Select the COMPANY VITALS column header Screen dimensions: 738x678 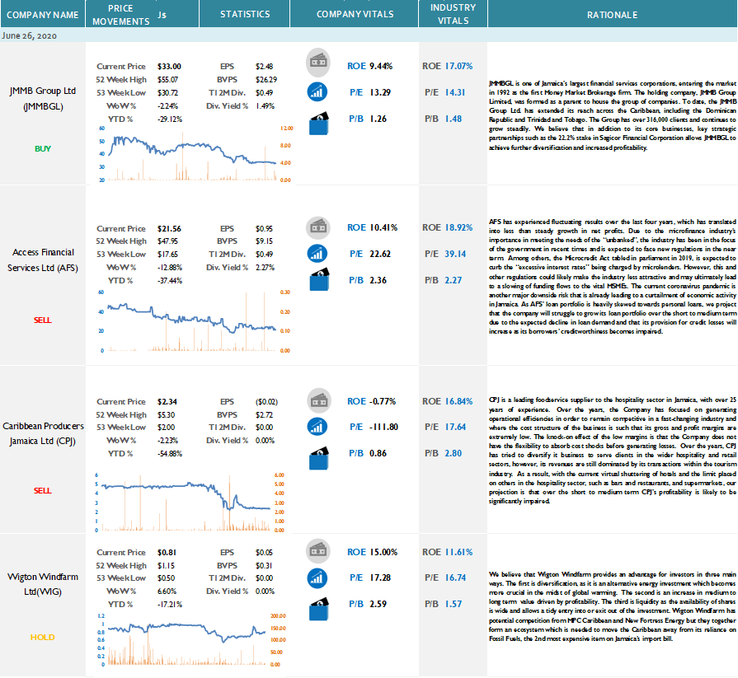355,14
